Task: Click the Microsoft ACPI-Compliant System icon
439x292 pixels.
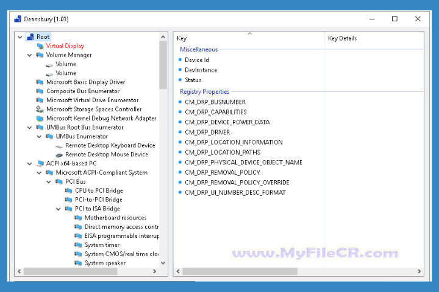Action: pos(49,173)
